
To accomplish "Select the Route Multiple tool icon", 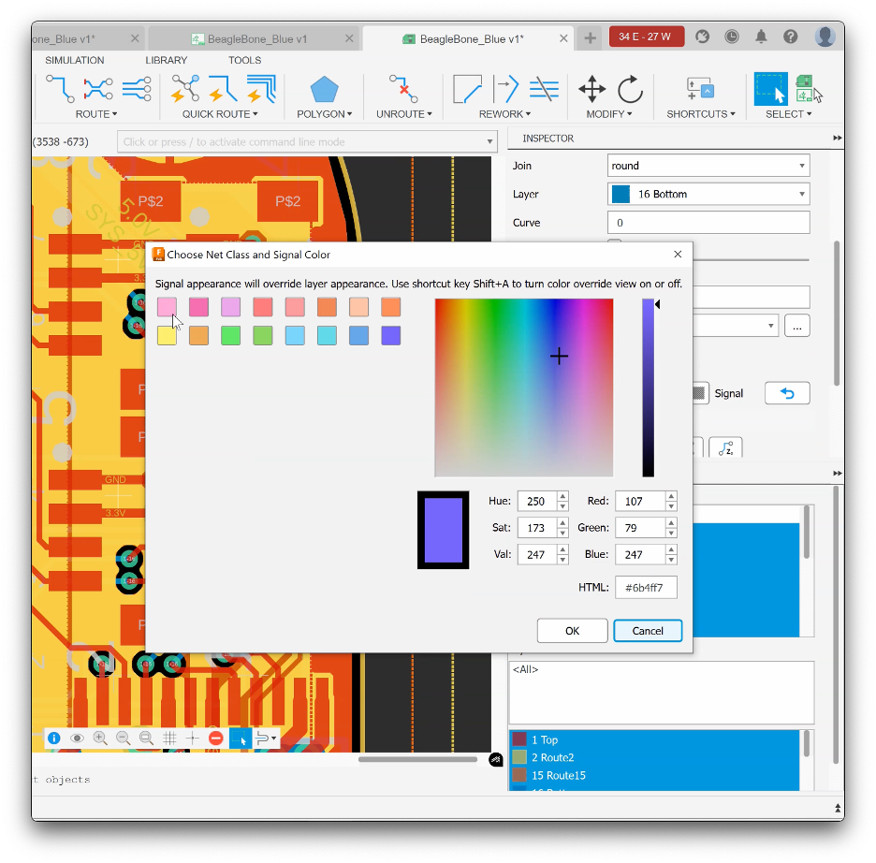I will point(137,89).
